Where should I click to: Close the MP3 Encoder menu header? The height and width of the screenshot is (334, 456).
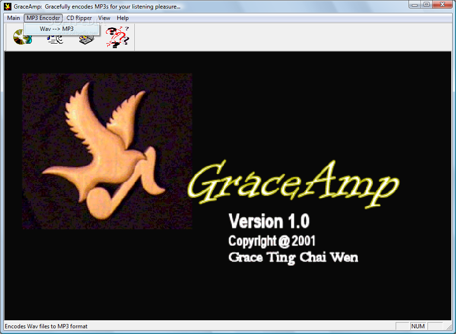tap(43, 18)
